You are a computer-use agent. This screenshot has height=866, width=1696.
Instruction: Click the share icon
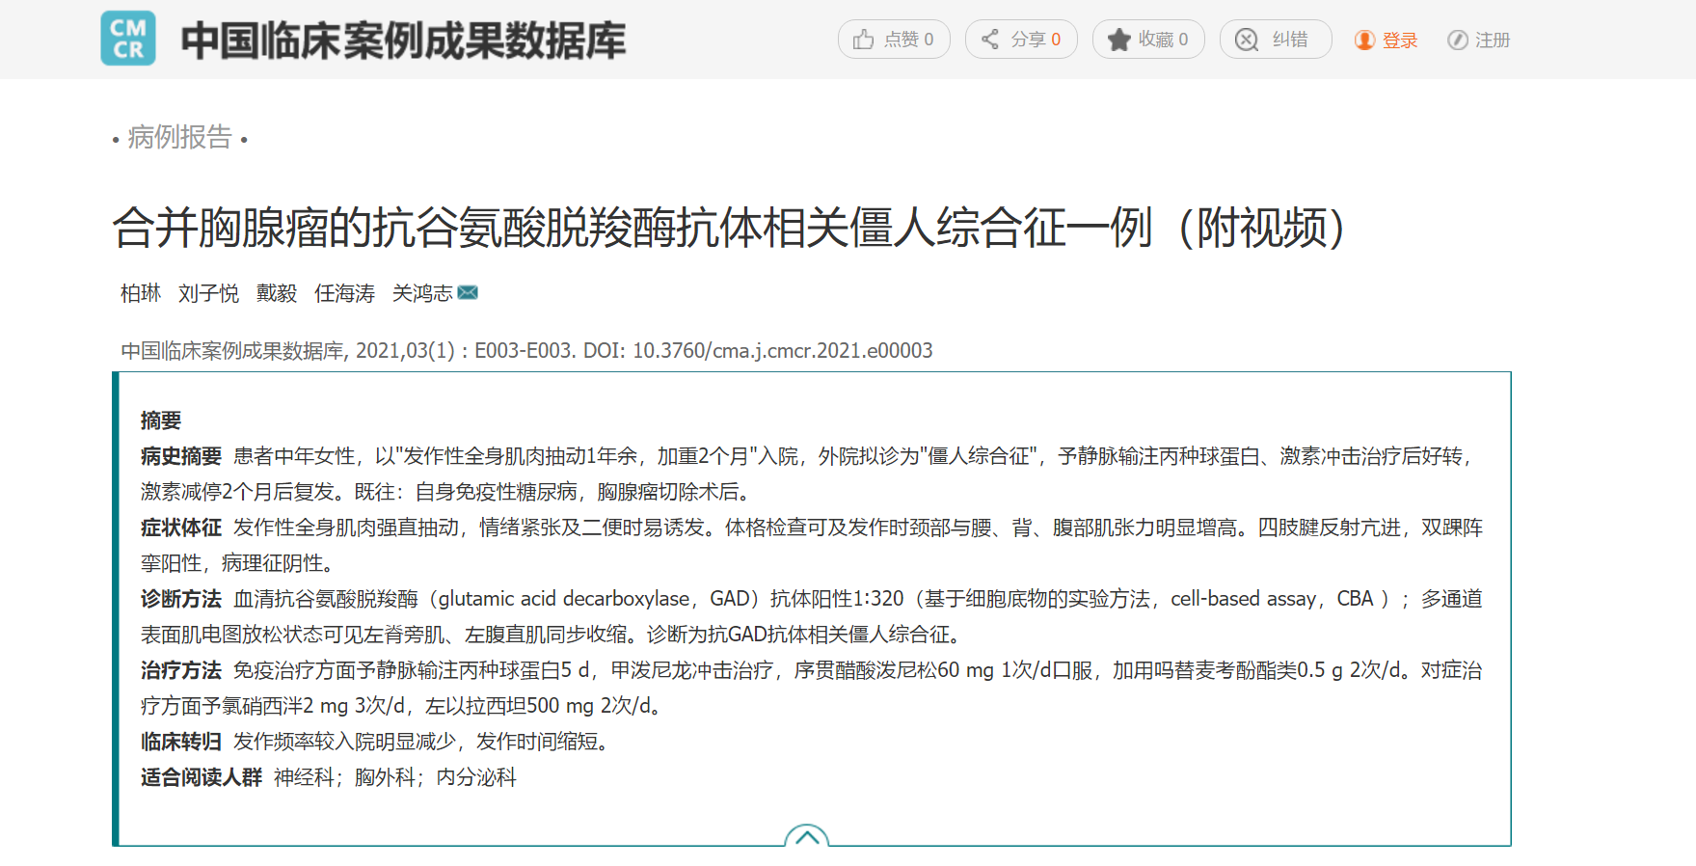tap(990, 40)
